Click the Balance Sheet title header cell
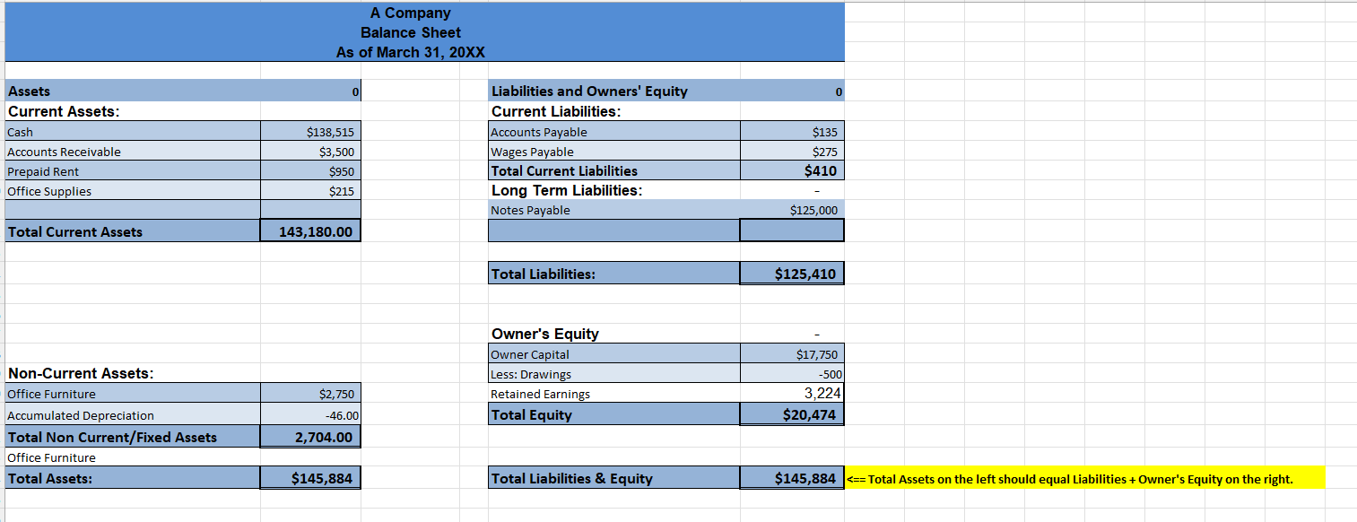 tap(411, 32)
